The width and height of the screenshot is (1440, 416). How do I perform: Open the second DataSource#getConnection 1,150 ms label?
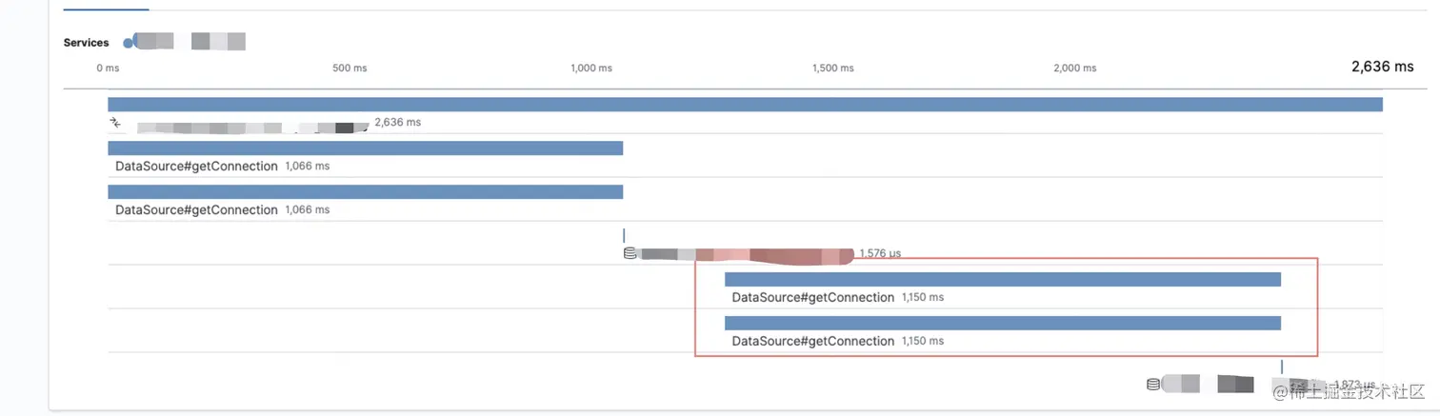pyautogui.click(x=812, y=342)
